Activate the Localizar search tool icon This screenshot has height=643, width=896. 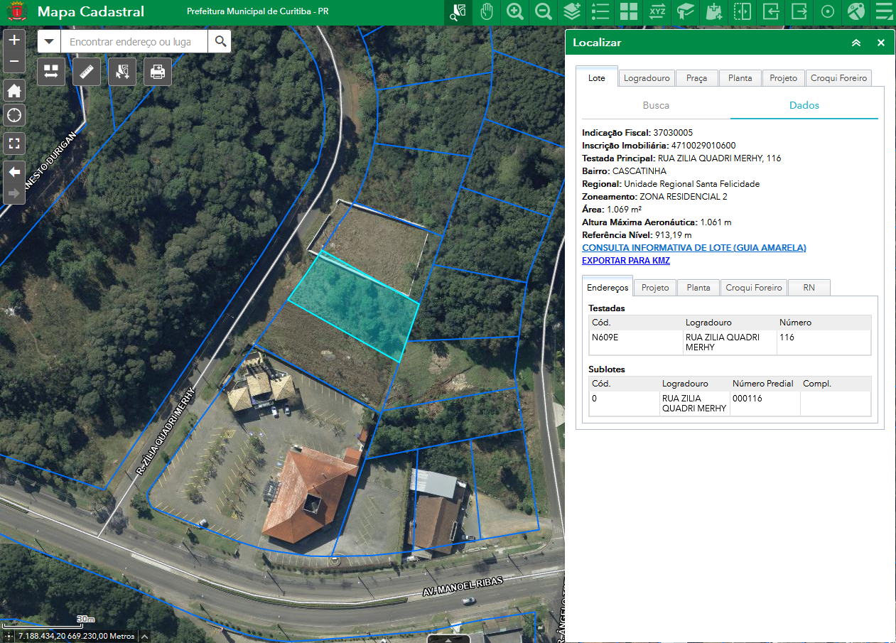[x=458, y=12]
